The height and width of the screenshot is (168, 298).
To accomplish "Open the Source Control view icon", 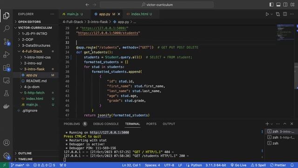I will [x=7, y=42].
